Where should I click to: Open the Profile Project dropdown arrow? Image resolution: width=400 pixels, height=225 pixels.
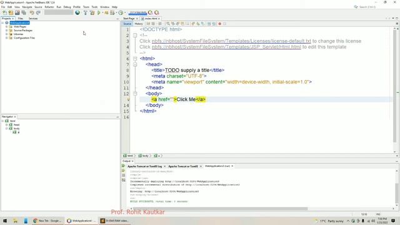[125, 12]
